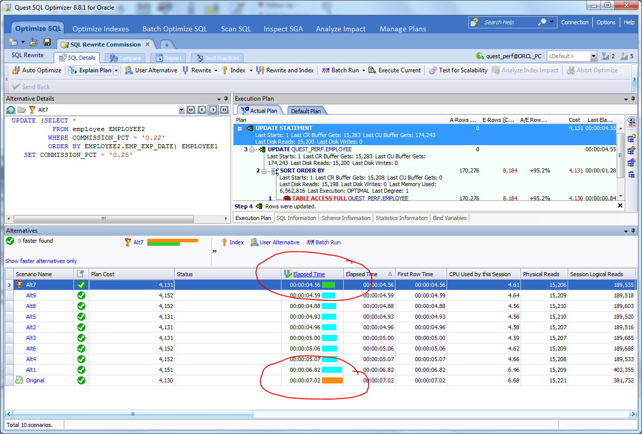Click the Physical Reads column header

tap(544, 274)
